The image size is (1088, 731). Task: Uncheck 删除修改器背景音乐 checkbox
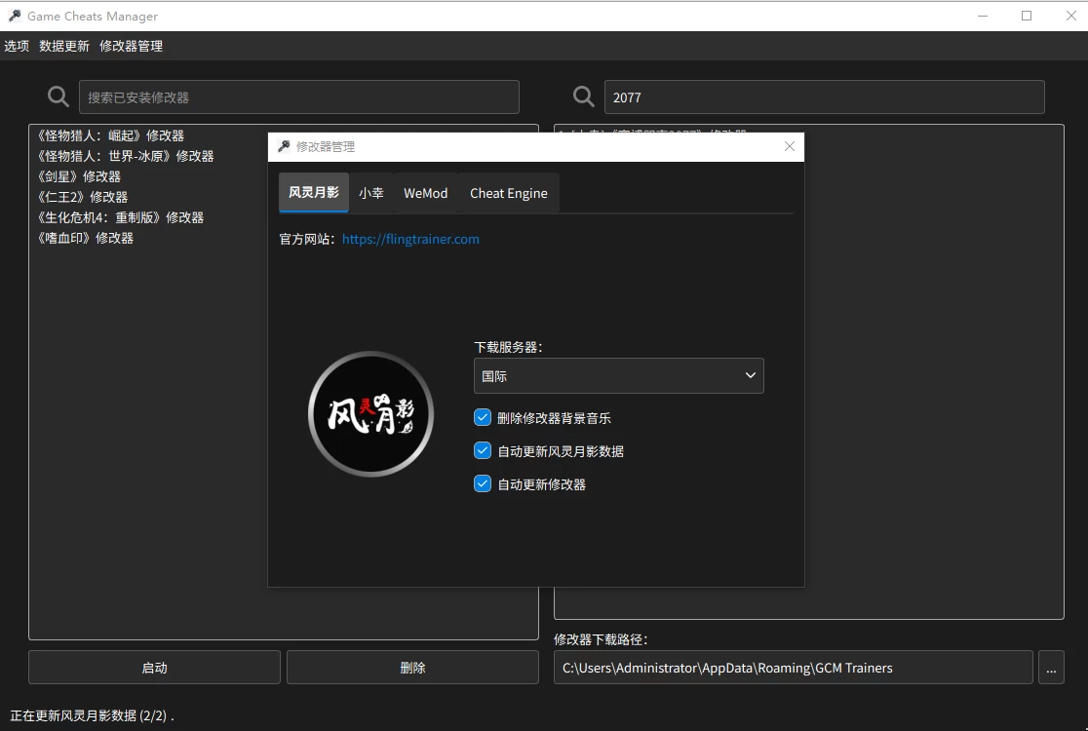tap(483, 417)
